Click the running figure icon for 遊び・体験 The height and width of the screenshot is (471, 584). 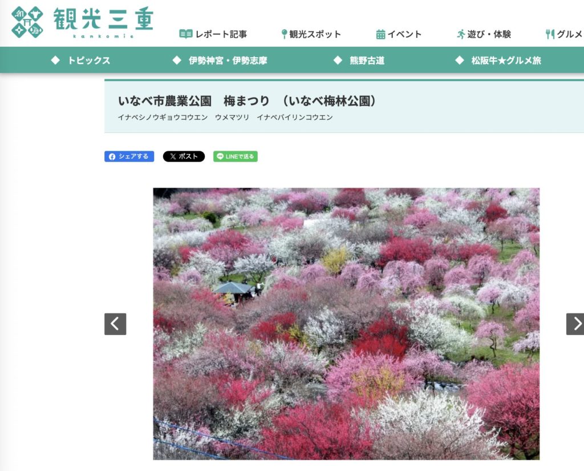pyautogui.click(x=461, y=34)
